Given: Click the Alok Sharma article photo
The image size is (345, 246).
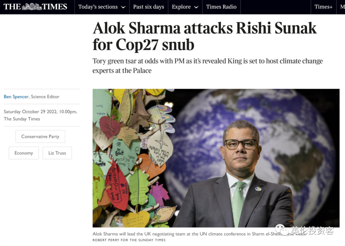Looking at the screenshot, I should [216, 158].
